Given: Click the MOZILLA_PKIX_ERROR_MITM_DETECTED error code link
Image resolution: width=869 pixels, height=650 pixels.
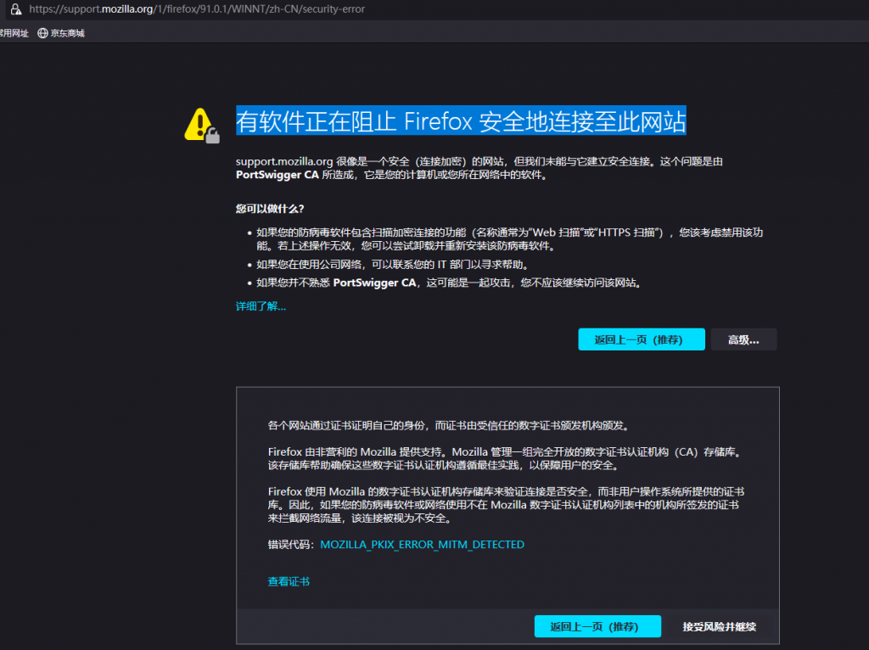Looking at the screenshot, I should (x=423, y=545).
